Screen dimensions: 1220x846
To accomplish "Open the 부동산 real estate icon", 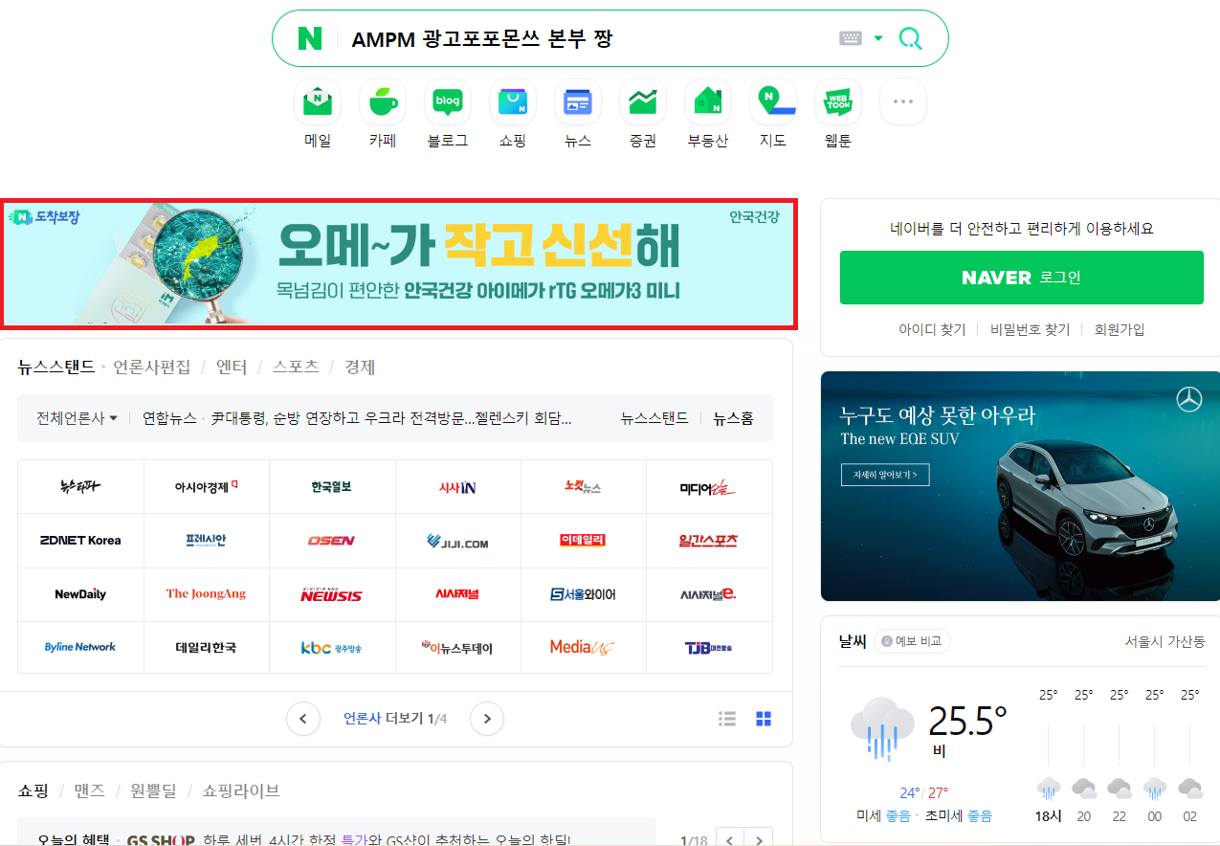I will pos(708,101).
